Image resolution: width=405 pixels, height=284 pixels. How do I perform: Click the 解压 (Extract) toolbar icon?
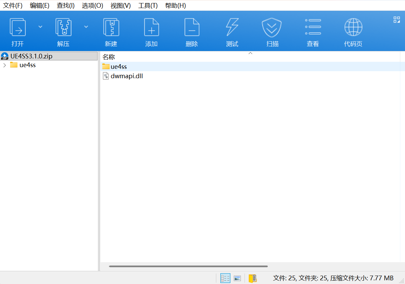pyautogui.click(x=63, y=27)
